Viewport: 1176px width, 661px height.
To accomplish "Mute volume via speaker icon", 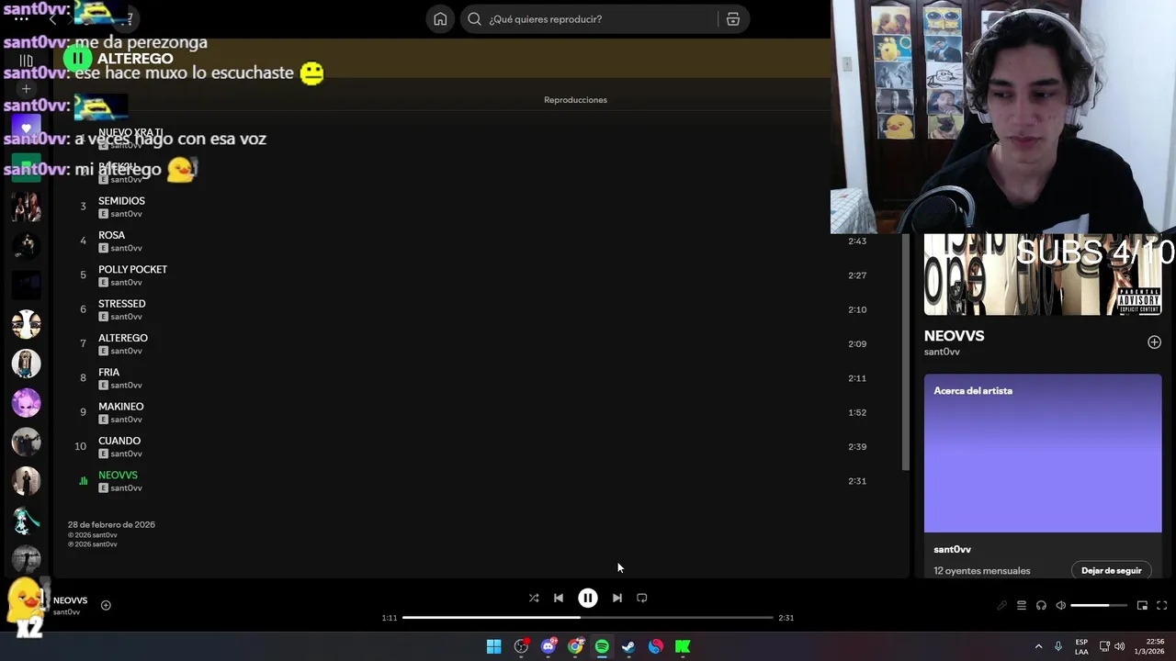I will pyautogui.click(x=1060, y=605).
